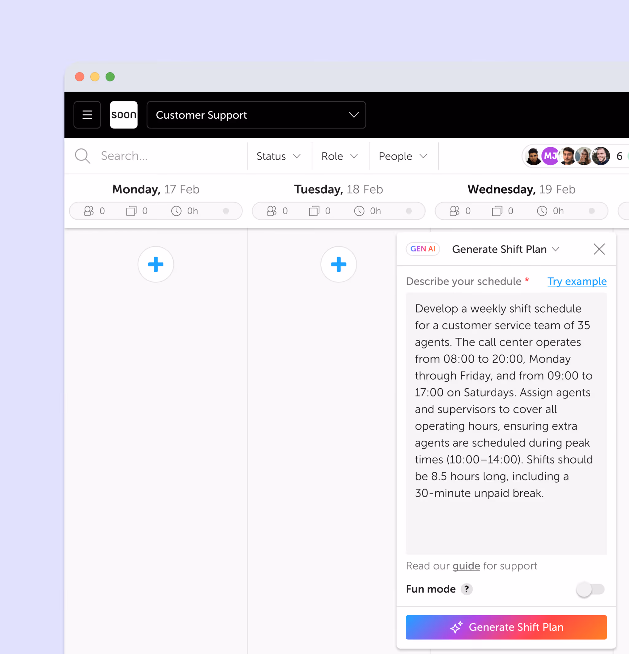Select the Wednesday, 19 Feb header
Viewport: 629px width, 654px height.
[521, 189]
